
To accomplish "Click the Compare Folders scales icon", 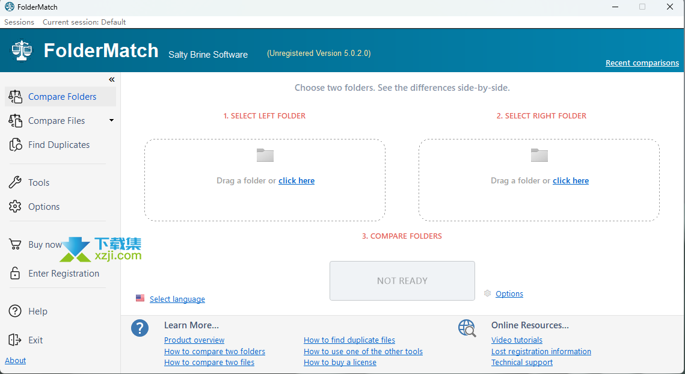I will [x=15, y=97].
